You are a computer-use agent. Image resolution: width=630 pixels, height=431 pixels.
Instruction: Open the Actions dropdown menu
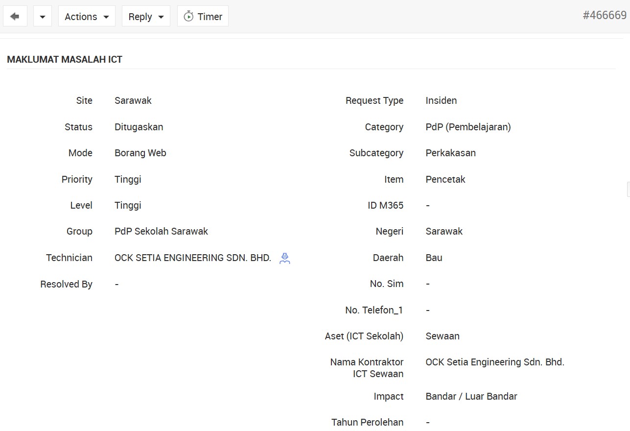click(x=87, y=17)
